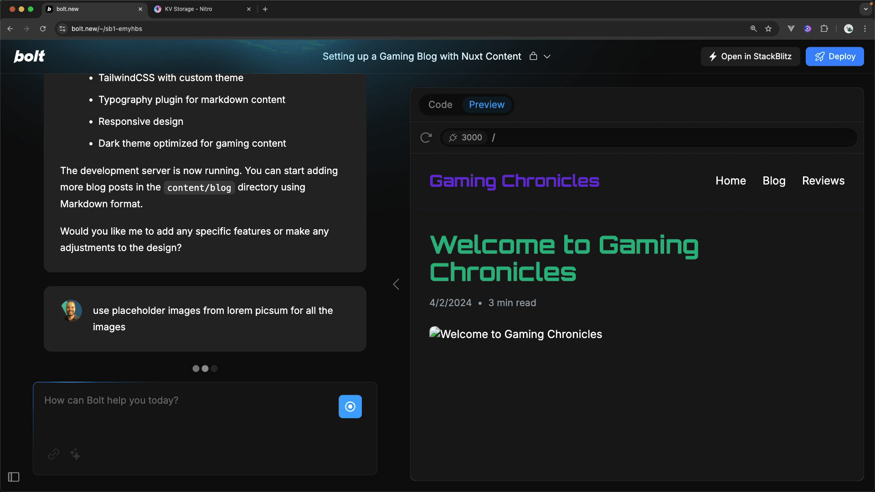Open the browser extensions puzzle icon

(824, 29)
